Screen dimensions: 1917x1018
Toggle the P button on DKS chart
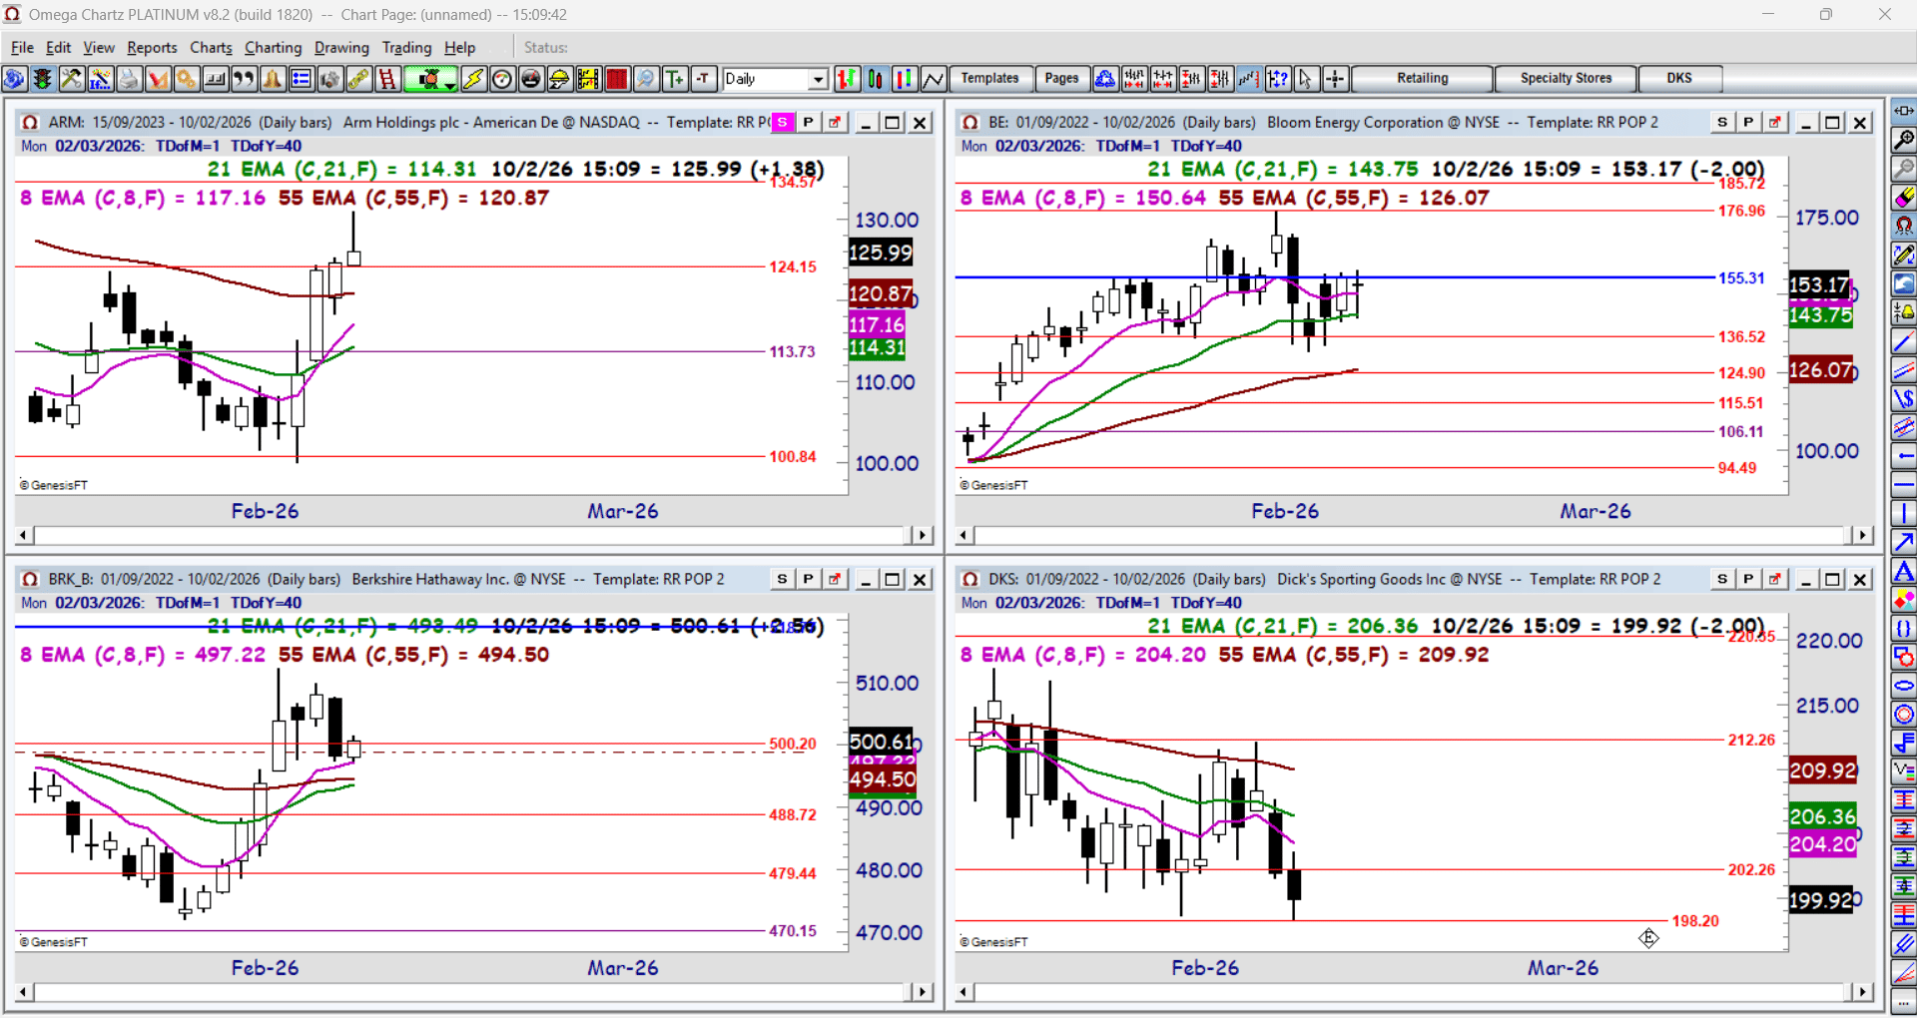(x=1748, y=580)
